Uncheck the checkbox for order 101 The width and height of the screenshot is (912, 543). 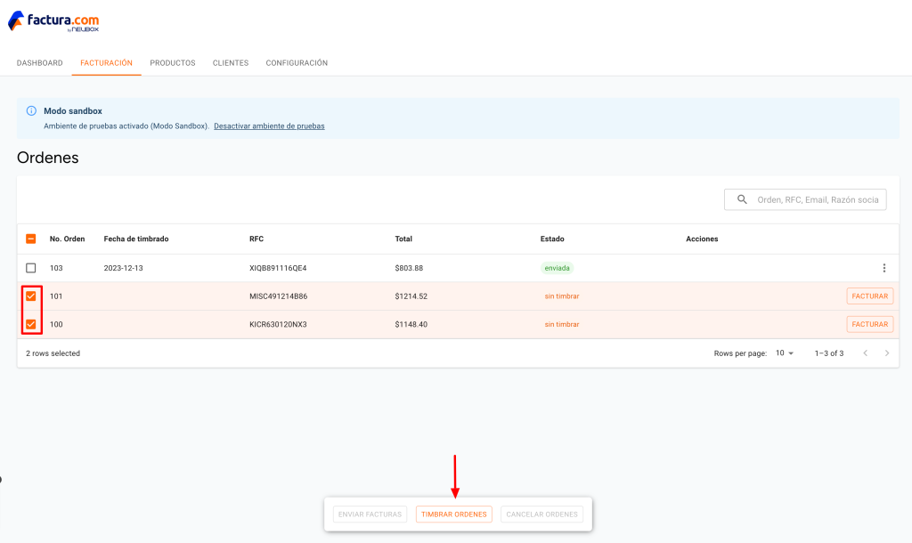click(x=31, y=296)
